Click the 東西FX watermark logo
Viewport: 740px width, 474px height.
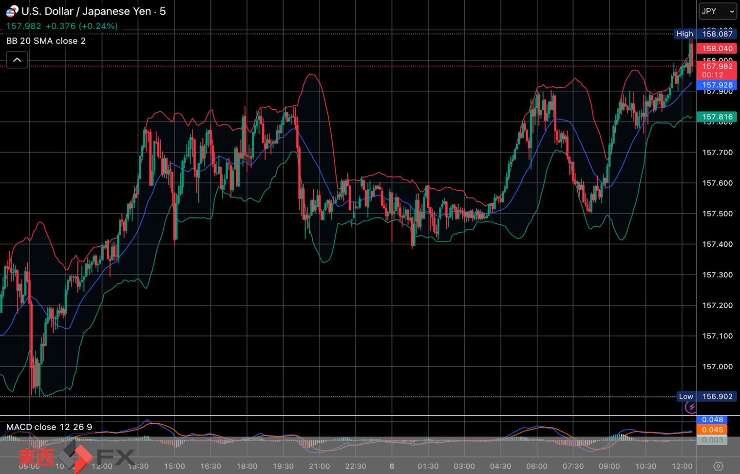tap(76, 457)
